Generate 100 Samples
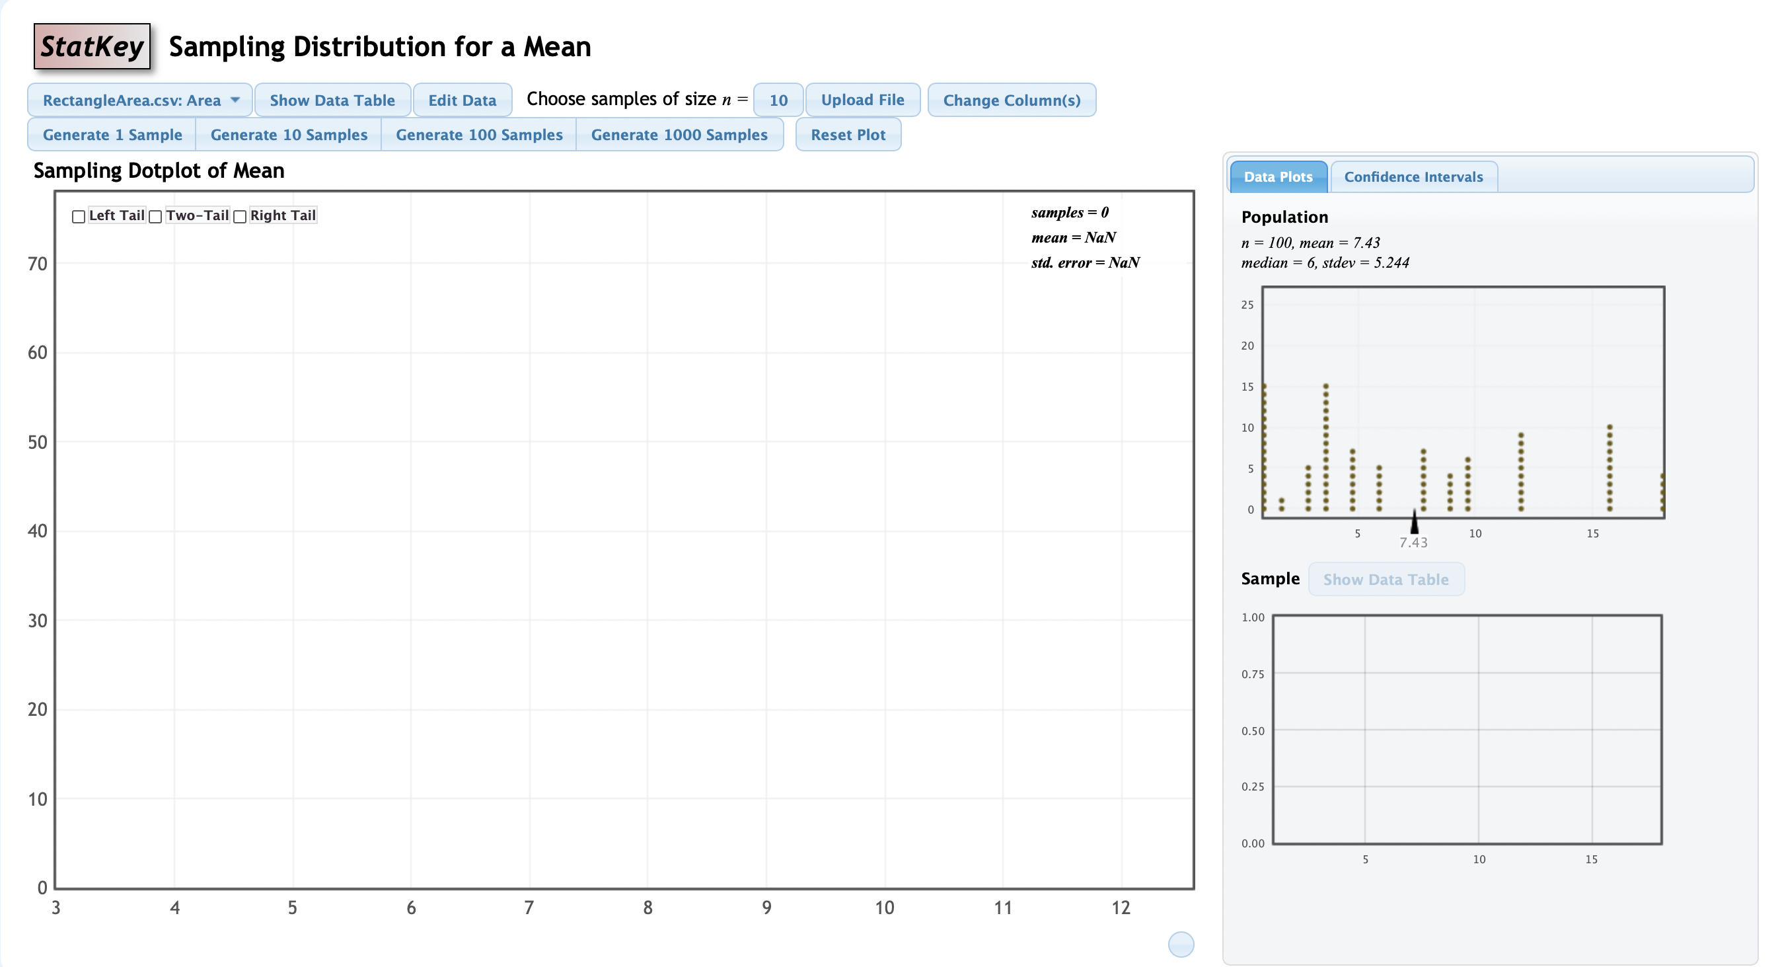 tap(479, 135)
